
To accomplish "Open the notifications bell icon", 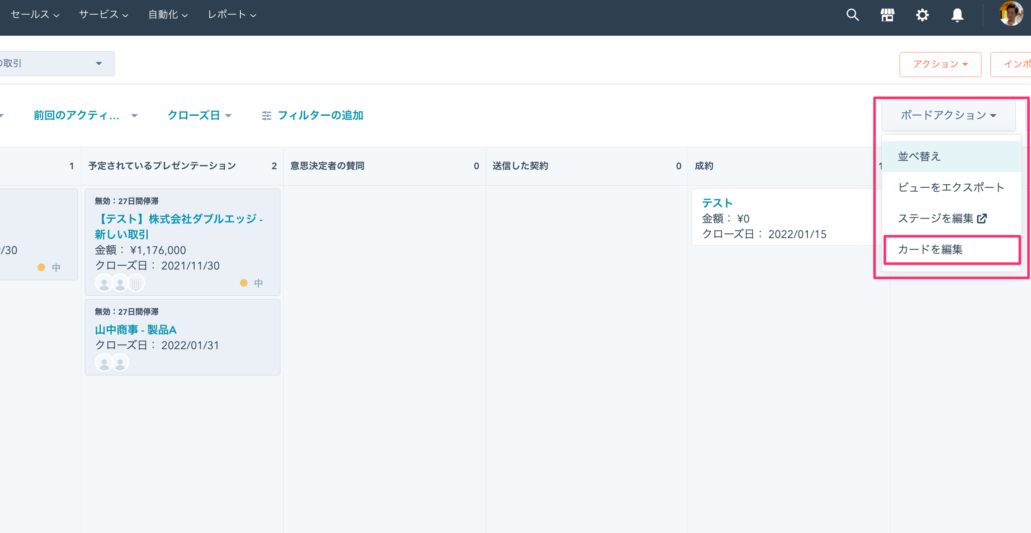I will (957, 15).
